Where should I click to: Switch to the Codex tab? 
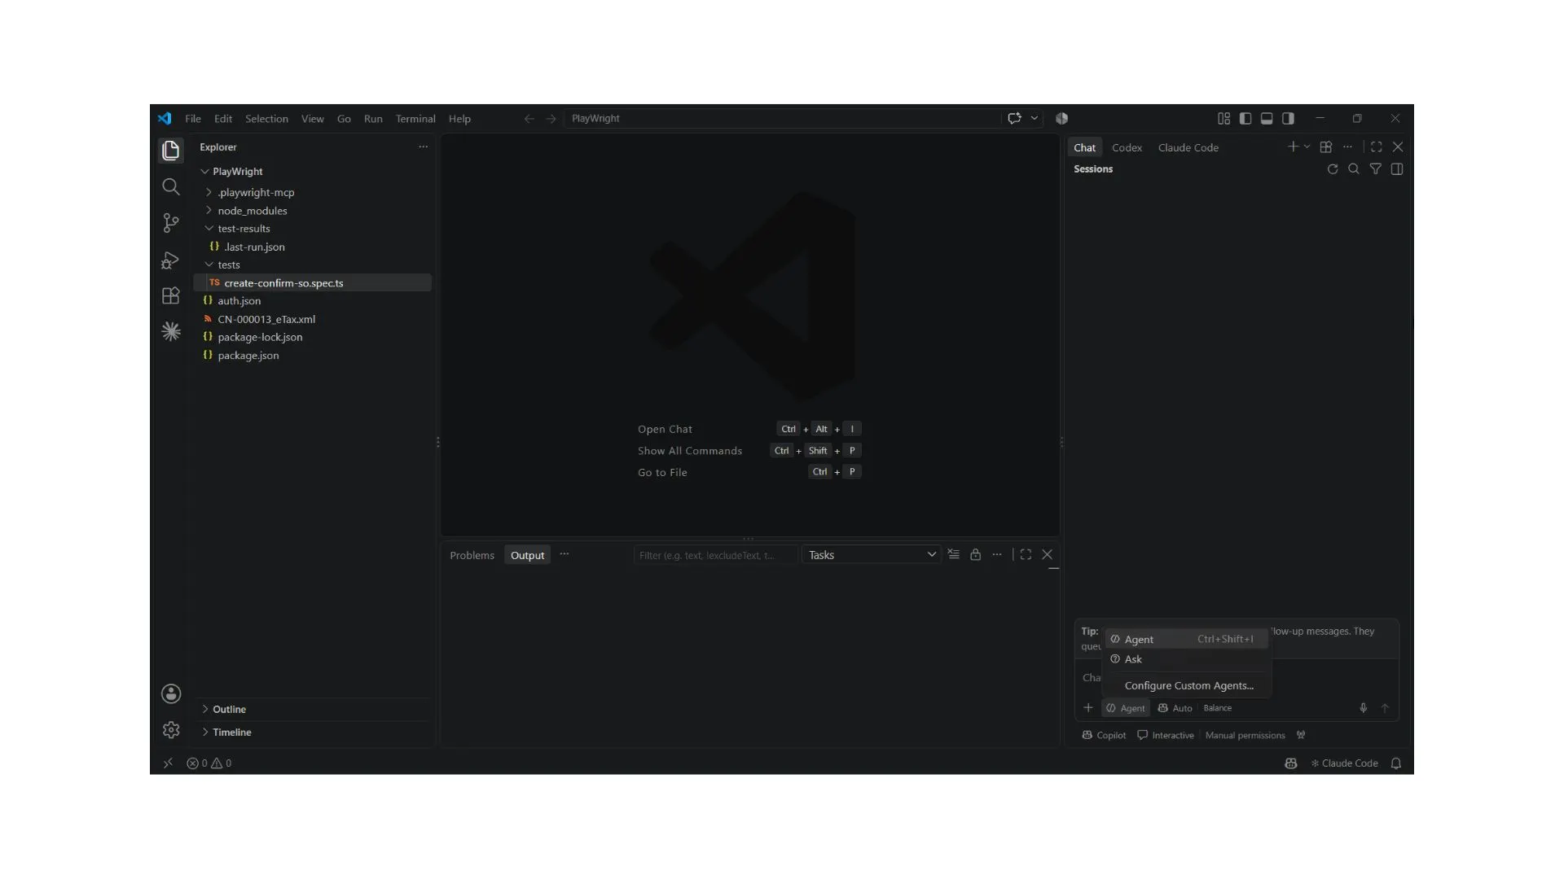1127,148
